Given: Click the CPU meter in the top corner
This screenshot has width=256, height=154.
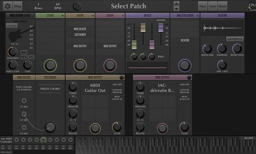Looking at the screenshot, I should [x=252, y=6].
